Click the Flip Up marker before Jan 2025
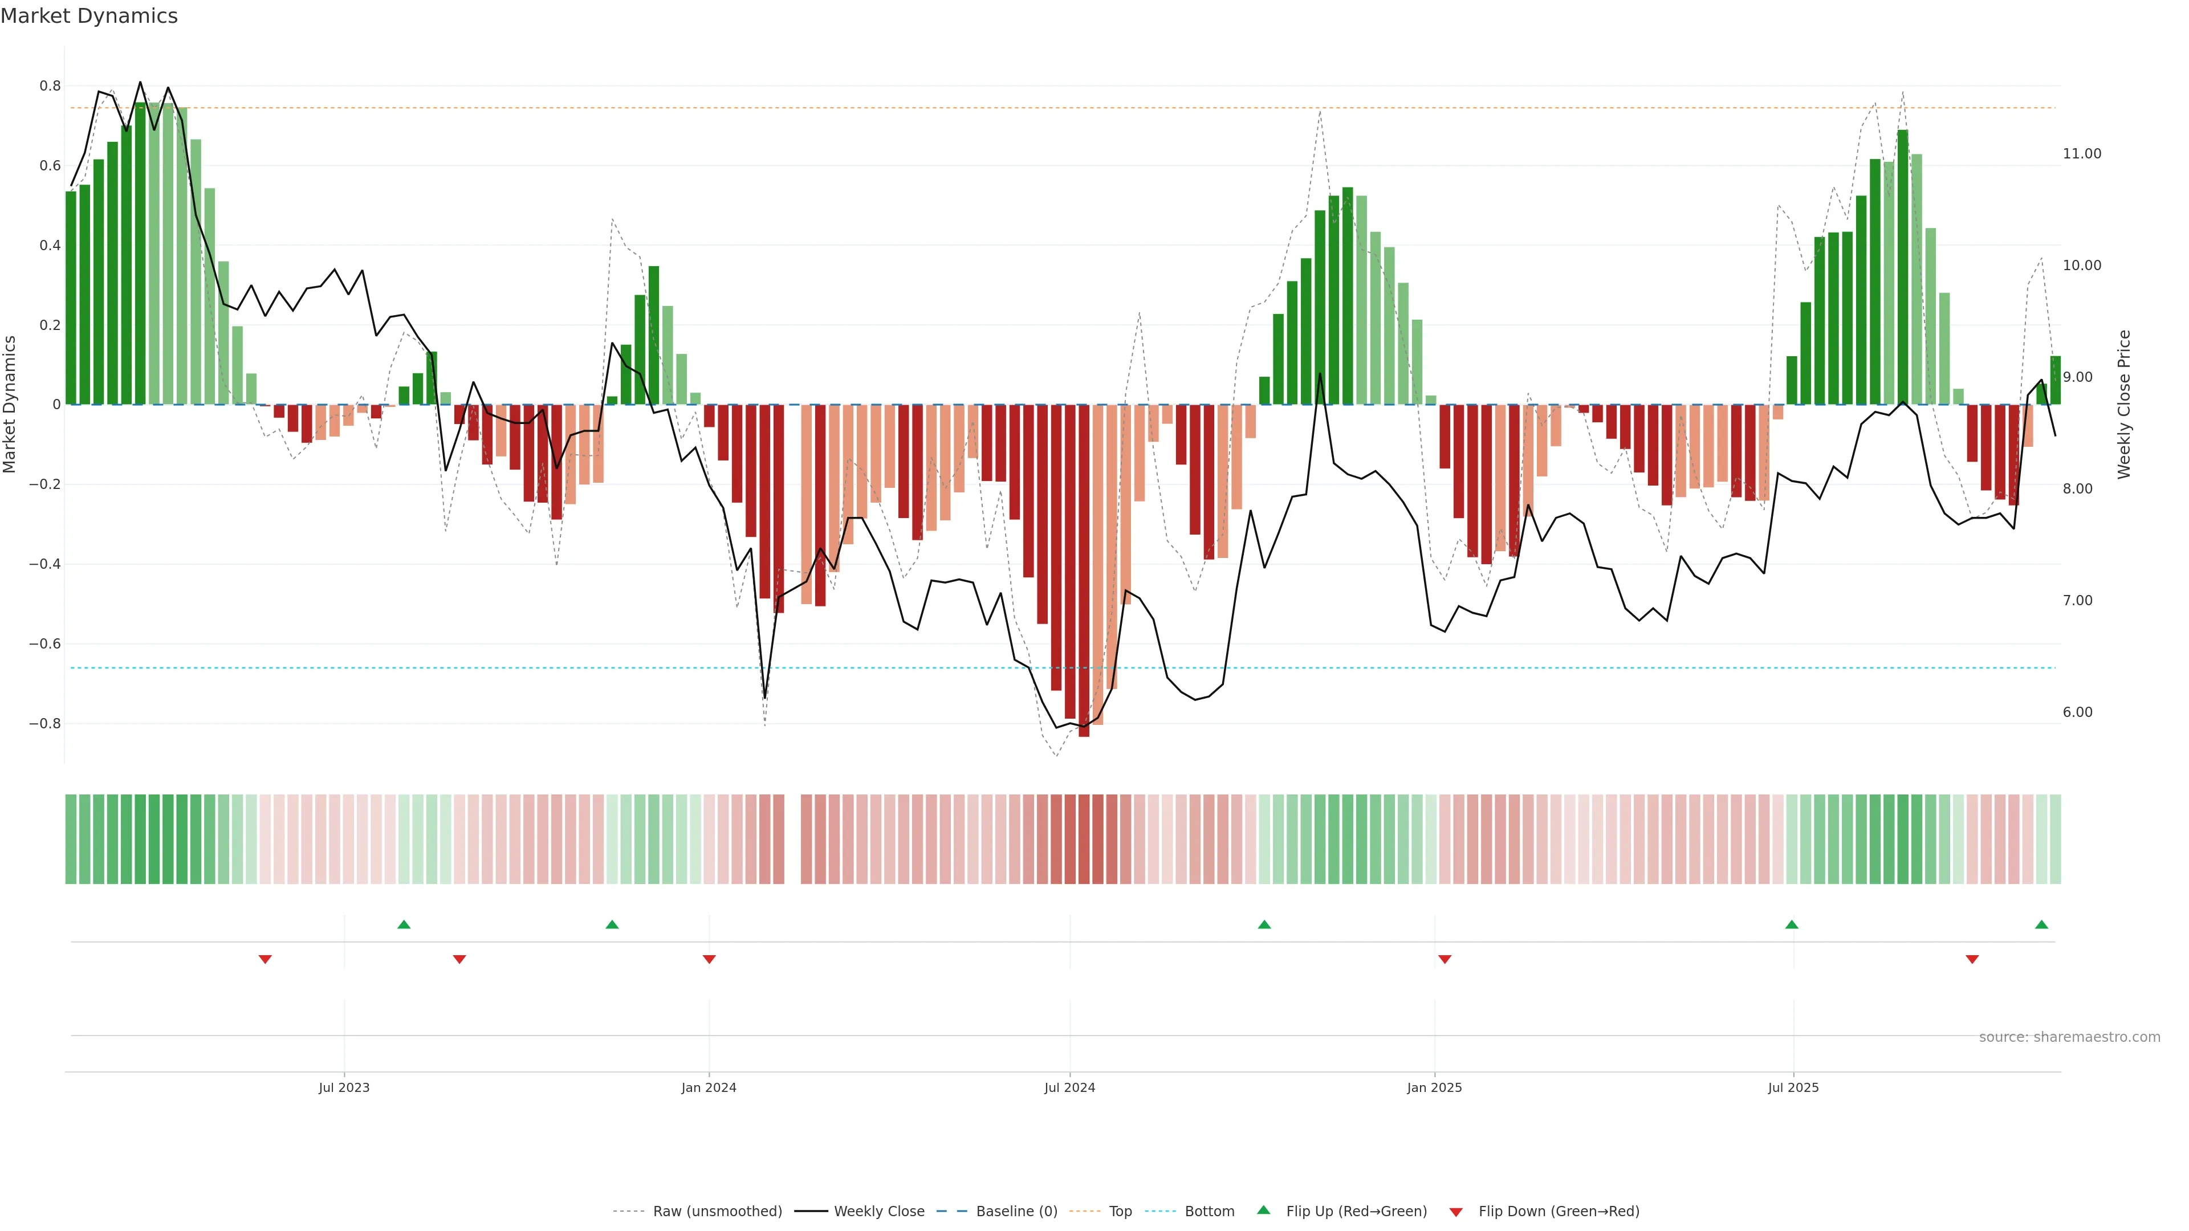This screenshot has height=1231, width=2189. click(1264, 924)
